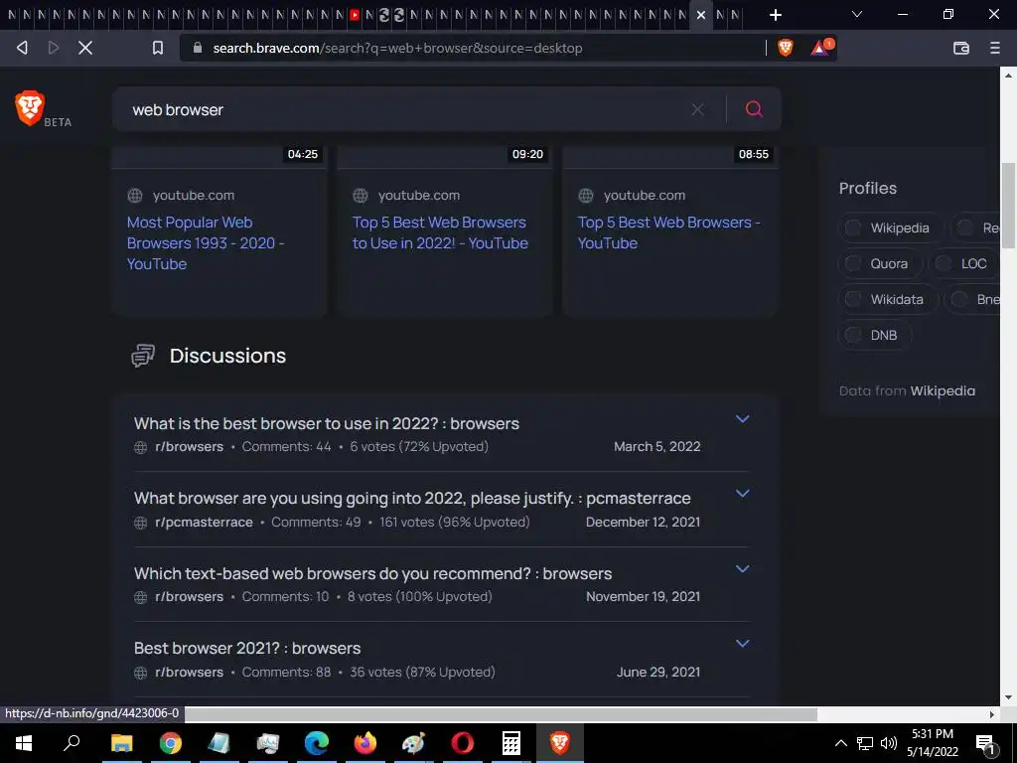The image size is (1017, 763).
Task: Open the Wikipedia profile chip
Action: click(891, 228)
